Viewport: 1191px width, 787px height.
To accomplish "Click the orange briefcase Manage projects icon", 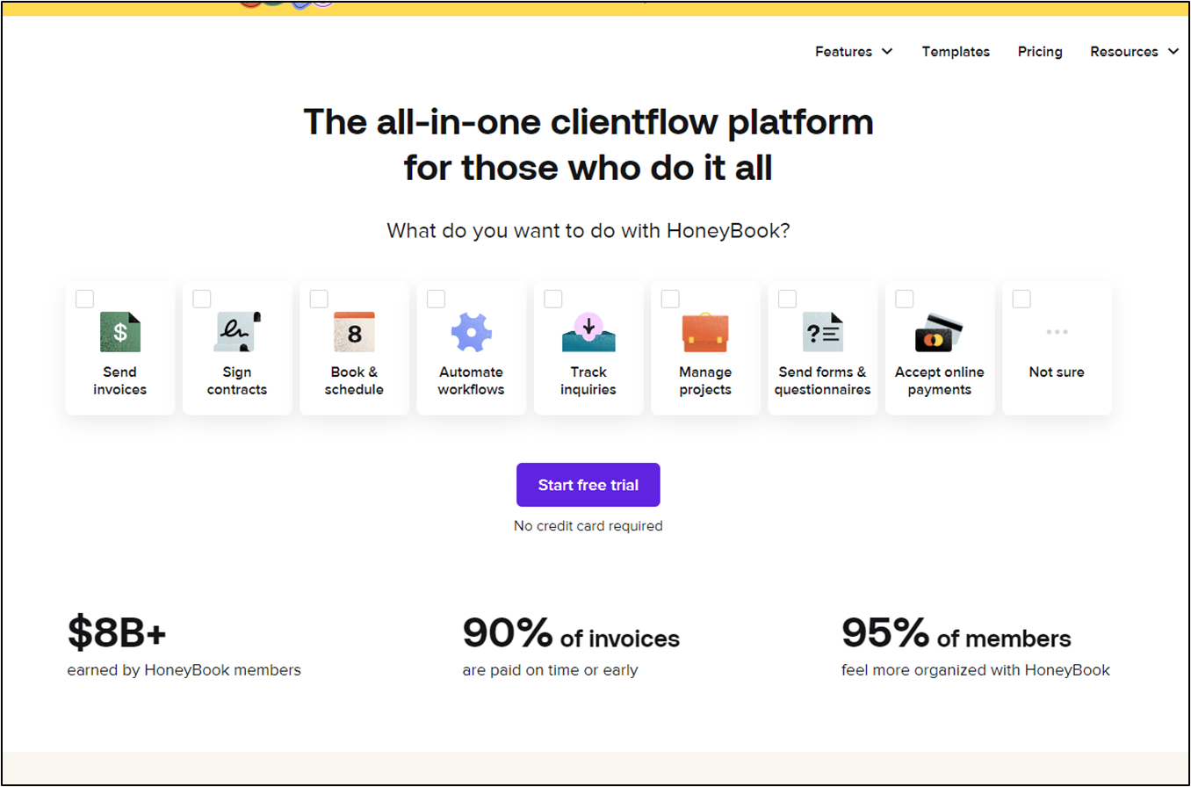I will 705,332.
